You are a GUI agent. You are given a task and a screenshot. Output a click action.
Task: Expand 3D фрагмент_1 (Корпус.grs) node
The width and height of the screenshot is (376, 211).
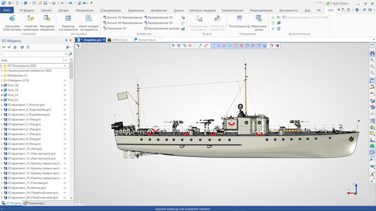[x=2, y=105]
